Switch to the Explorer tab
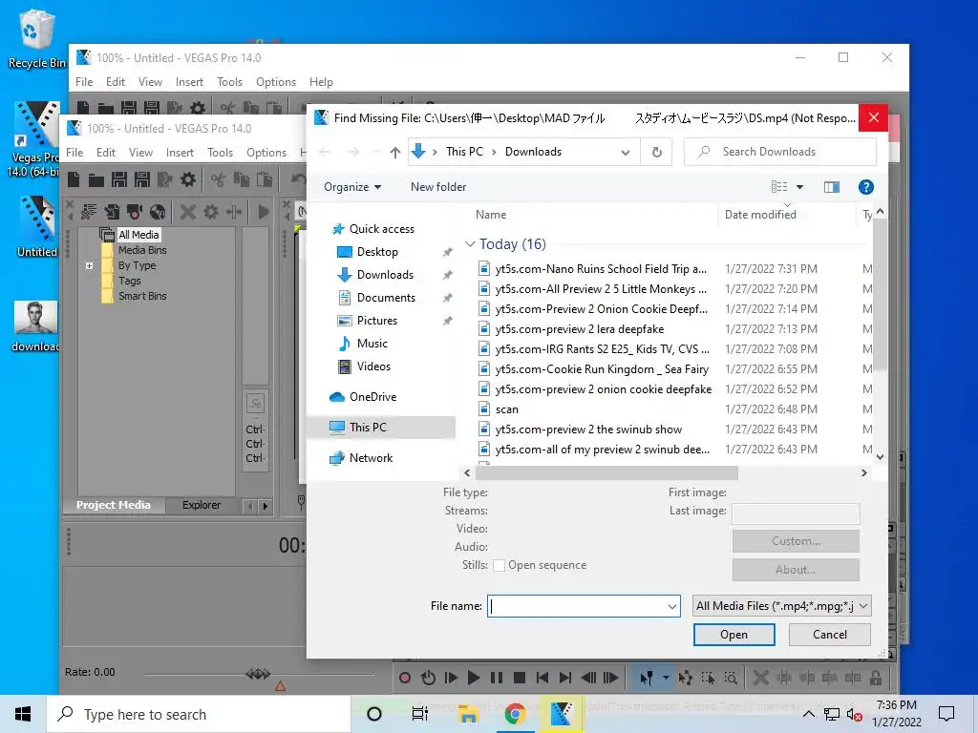This screenshot has width=978, height=733. pos(202,505)
